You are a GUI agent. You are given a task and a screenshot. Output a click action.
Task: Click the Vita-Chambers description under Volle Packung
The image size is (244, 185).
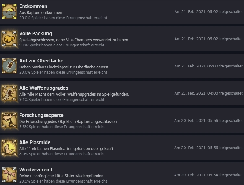click(74, 40)
